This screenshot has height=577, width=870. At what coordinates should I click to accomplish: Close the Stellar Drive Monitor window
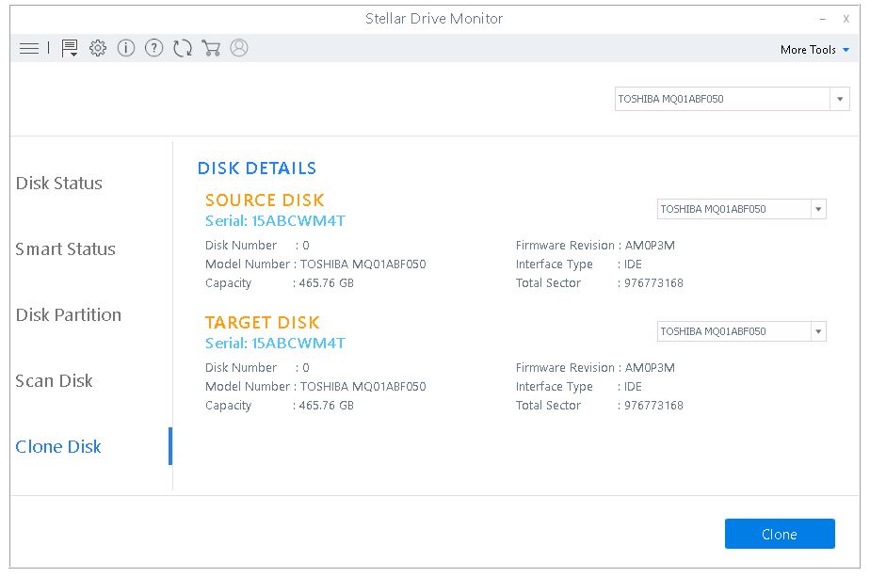[x=846, y=20]
